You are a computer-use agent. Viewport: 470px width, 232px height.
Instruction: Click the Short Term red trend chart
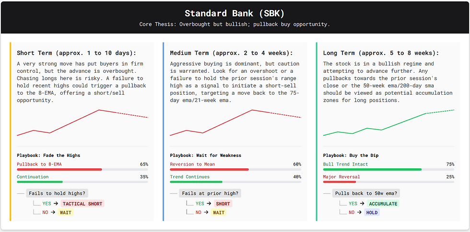click(82, 123)
